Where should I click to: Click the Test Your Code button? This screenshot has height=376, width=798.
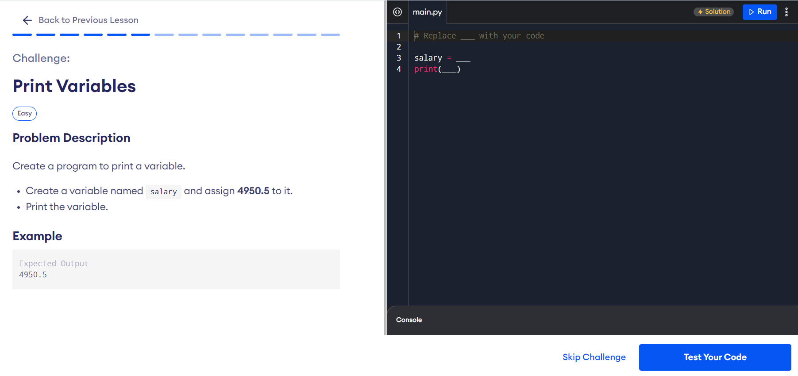point(715,357)
